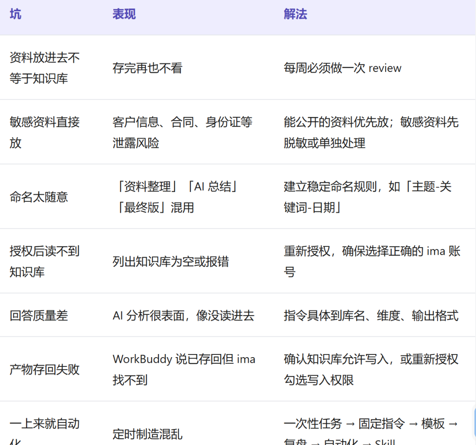Click the 重新授权 ima 账号 solution
Screen dimensions: 476x445
pos(372,261)
